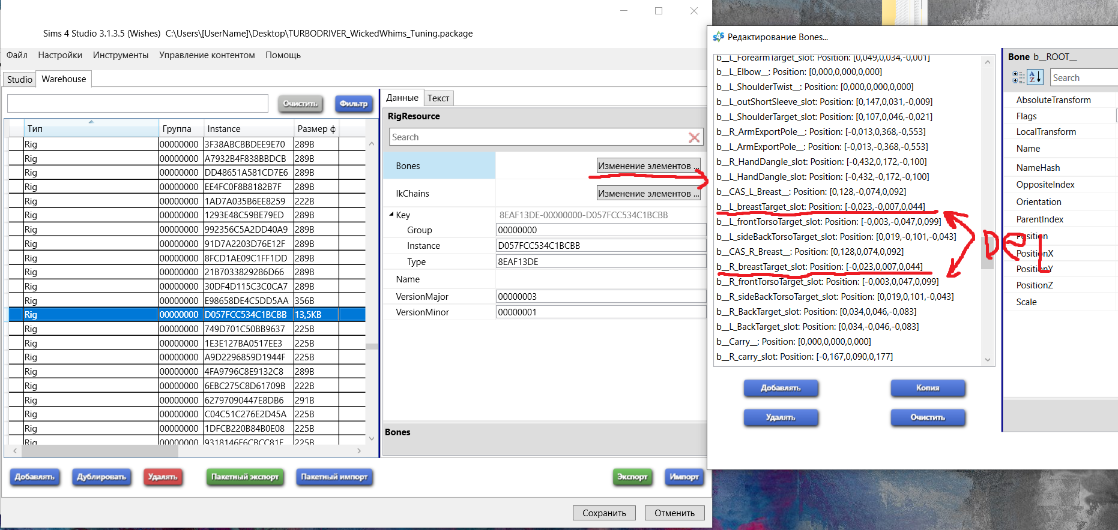1118x530 pixels.
Task: Switch Bone property grid to categorized view
Action: point(1018,77)
